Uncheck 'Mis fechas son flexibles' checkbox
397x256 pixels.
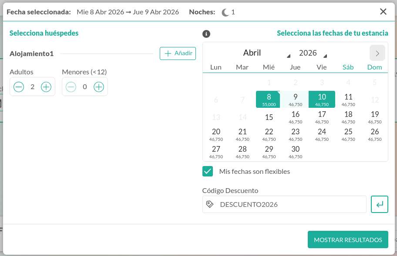pos(208,171)
